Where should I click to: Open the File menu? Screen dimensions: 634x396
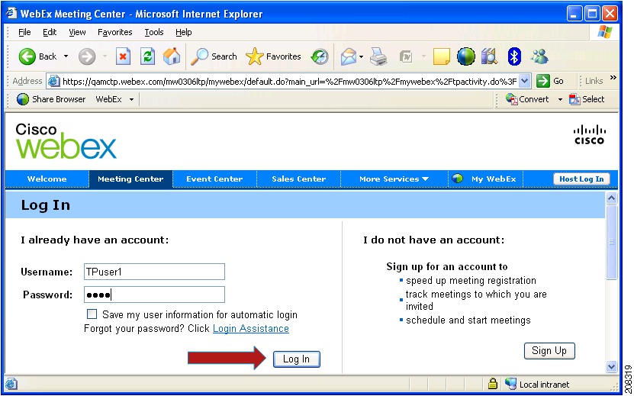(x=24, y=32)
